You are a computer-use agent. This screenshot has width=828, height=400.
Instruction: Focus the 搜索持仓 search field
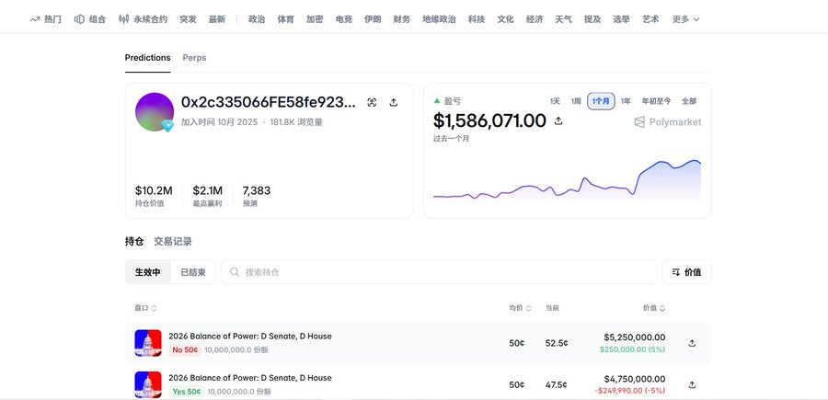[x=438, y=272]
